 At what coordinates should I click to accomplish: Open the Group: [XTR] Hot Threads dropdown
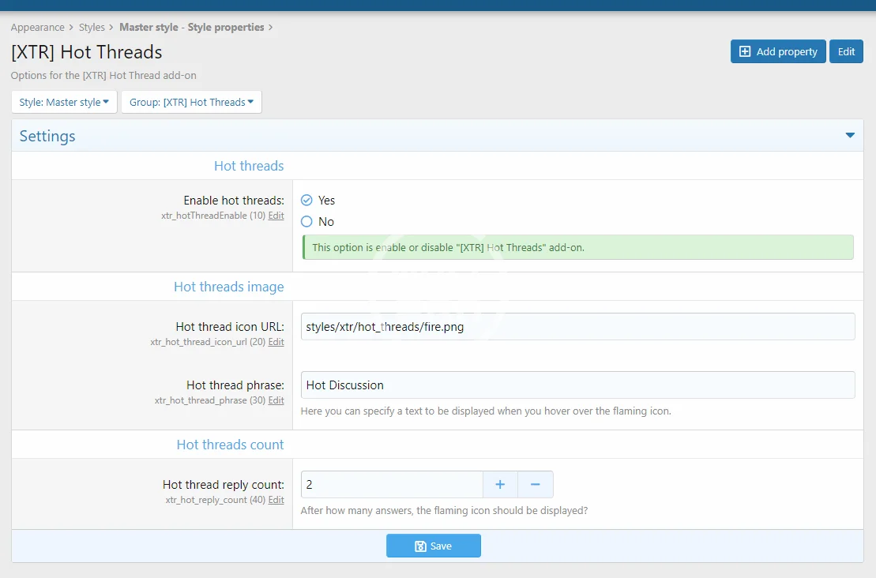coord(191,102)
